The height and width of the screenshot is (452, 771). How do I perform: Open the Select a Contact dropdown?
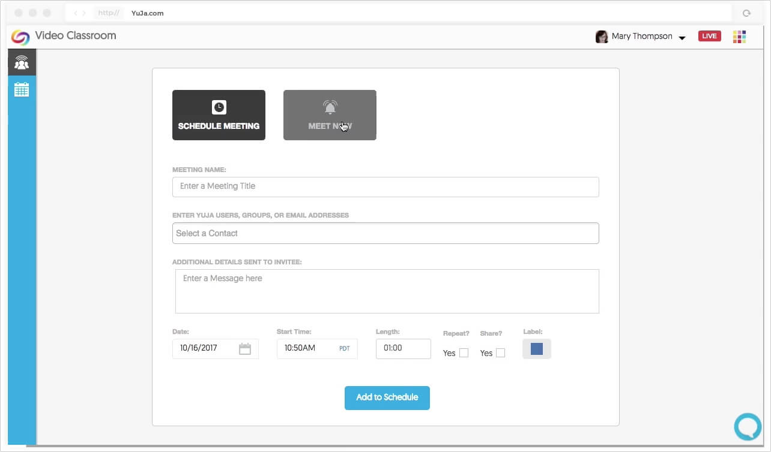[385, 233]
